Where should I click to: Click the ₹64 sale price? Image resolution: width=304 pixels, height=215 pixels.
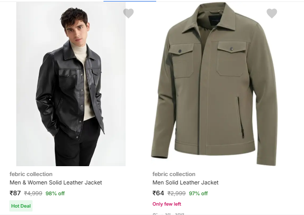click(x=158, y=193)
